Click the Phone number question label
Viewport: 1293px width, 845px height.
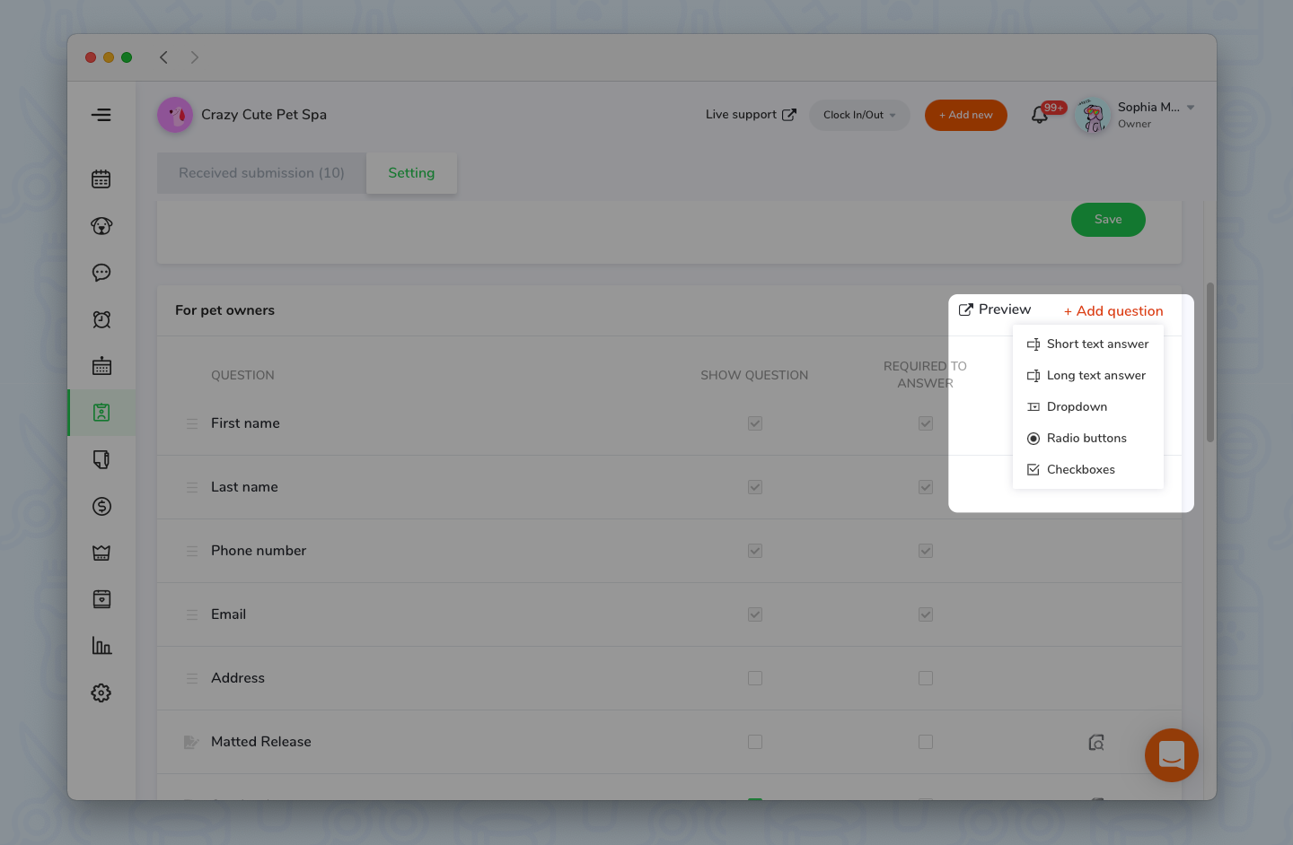point(259,551)
